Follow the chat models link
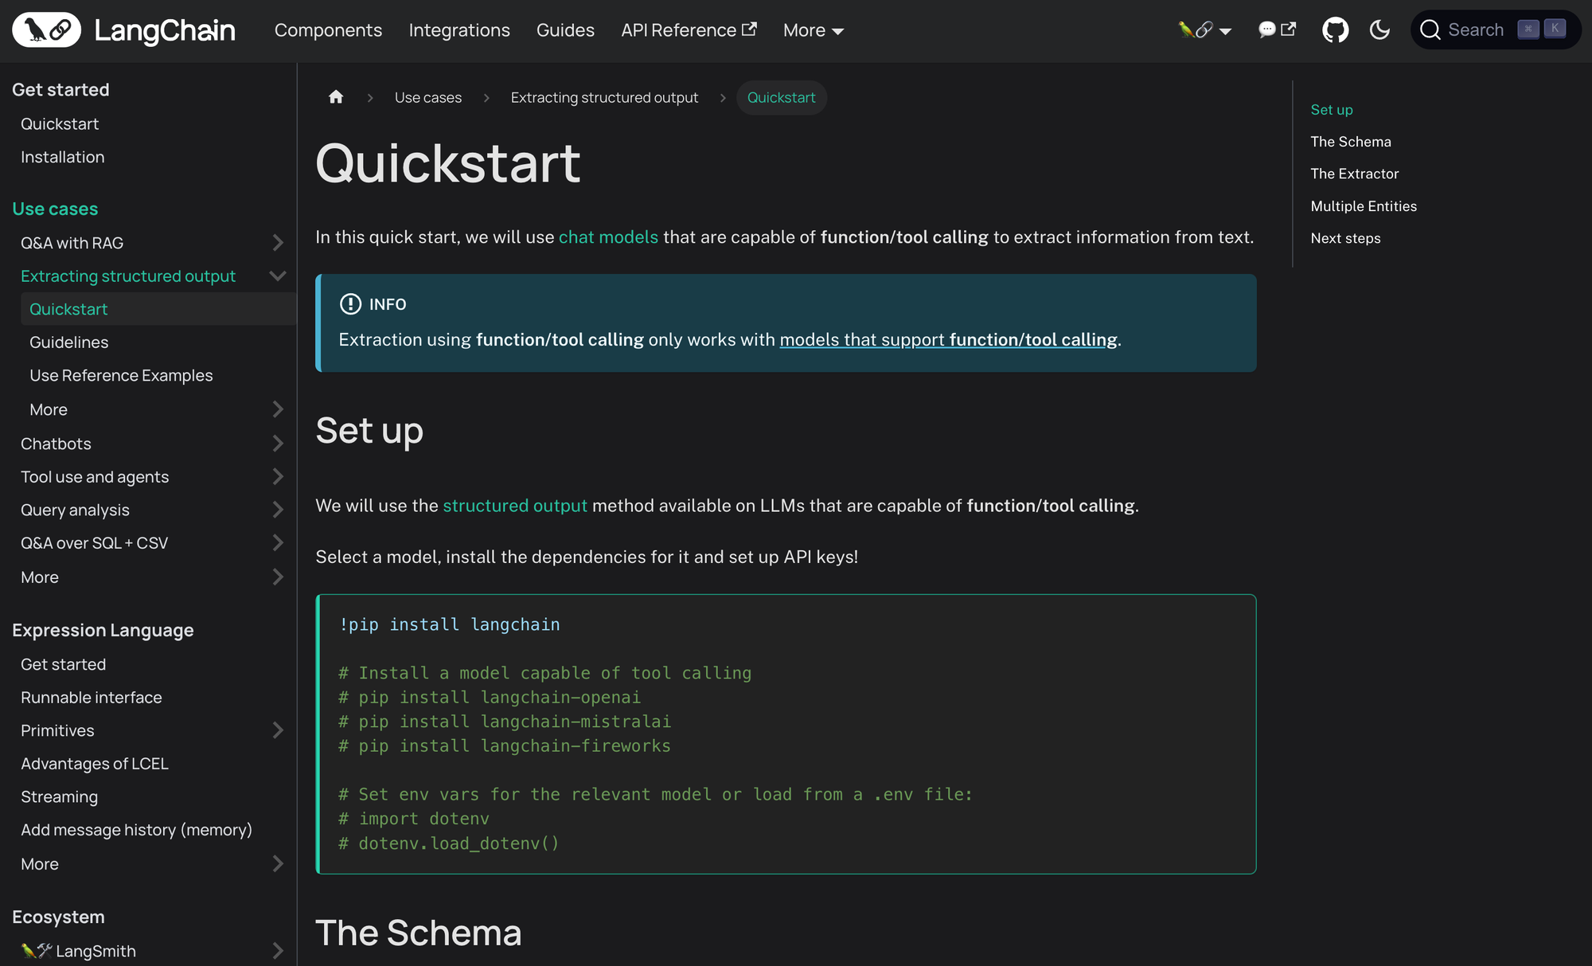 pos(608,237)
